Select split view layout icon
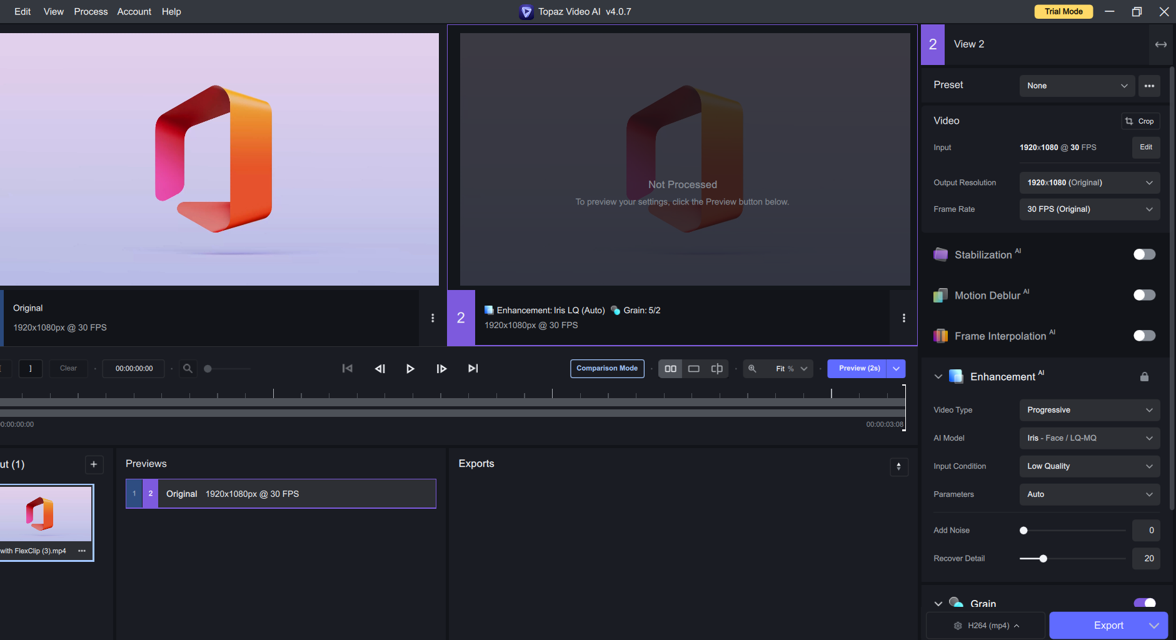Image resolution: width=1176 pixels, height=640 pixels. coord(717,369)
